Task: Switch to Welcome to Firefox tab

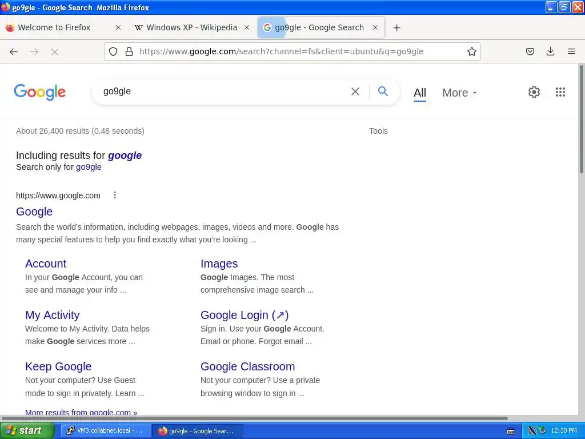Action: click(54, 27)
